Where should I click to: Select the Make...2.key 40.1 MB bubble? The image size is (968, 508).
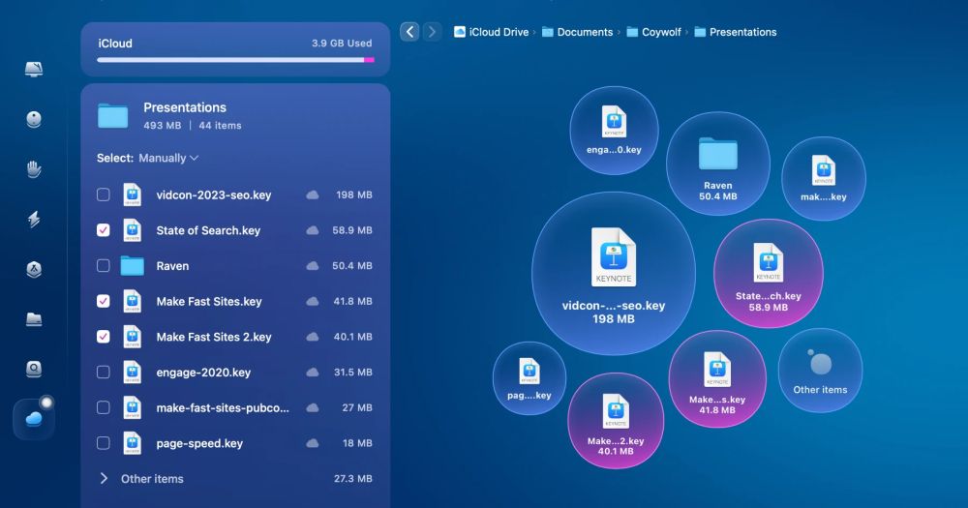(x=616, y=420)
